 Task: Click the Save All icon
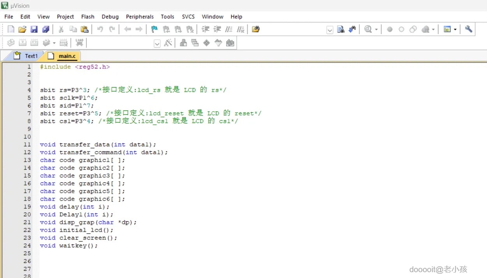[x=46, y=29]
